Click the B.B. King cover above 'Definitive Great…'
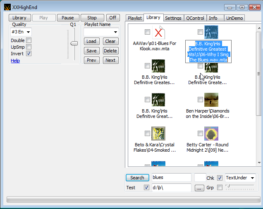Viewport: 263px width, 209px height. pyautogui.click(x=158, y=100)
